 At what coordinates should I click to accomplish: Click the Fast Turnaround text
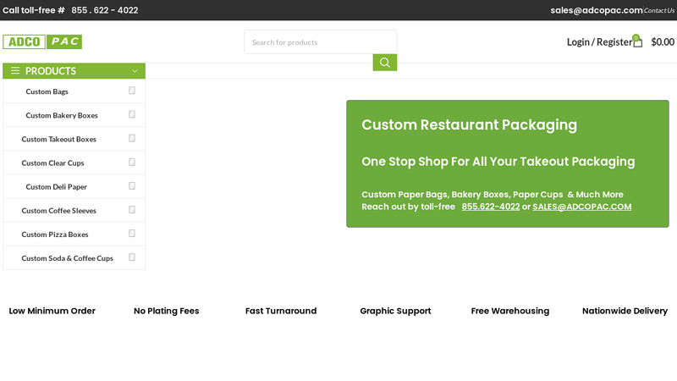click(281, 311)
